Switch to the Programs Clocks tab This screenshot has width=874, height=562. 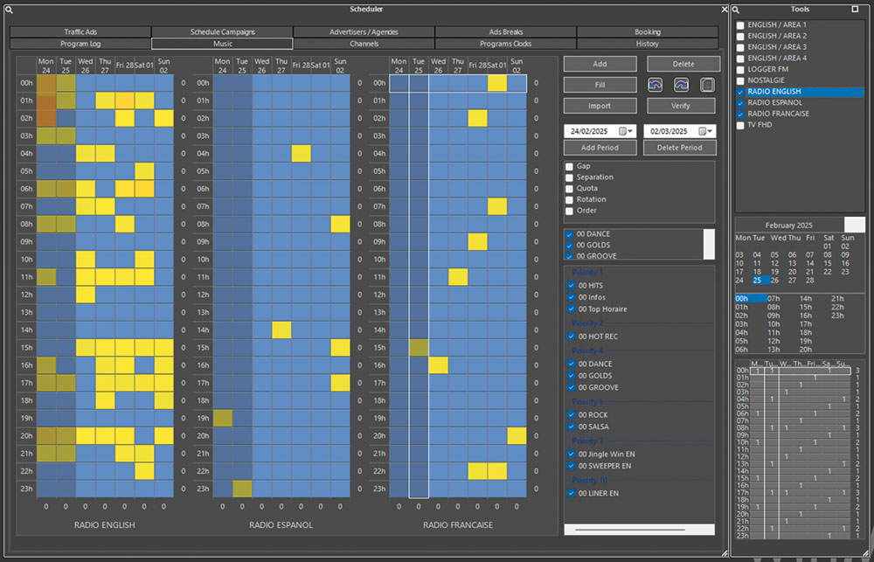(x=505, y=44)
